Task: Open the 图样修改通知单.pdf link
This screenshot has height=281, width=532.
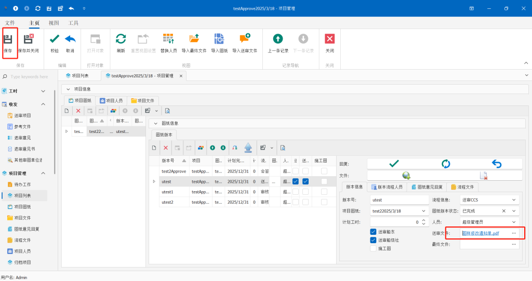Action: (481, 234)
